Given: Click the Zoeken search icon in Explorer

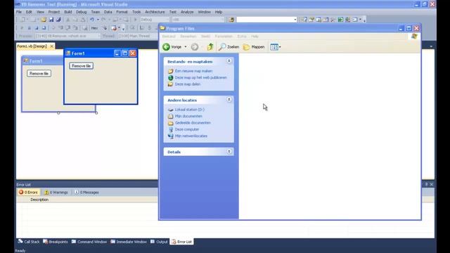Looking at the screenshot, I should (222, 47).
